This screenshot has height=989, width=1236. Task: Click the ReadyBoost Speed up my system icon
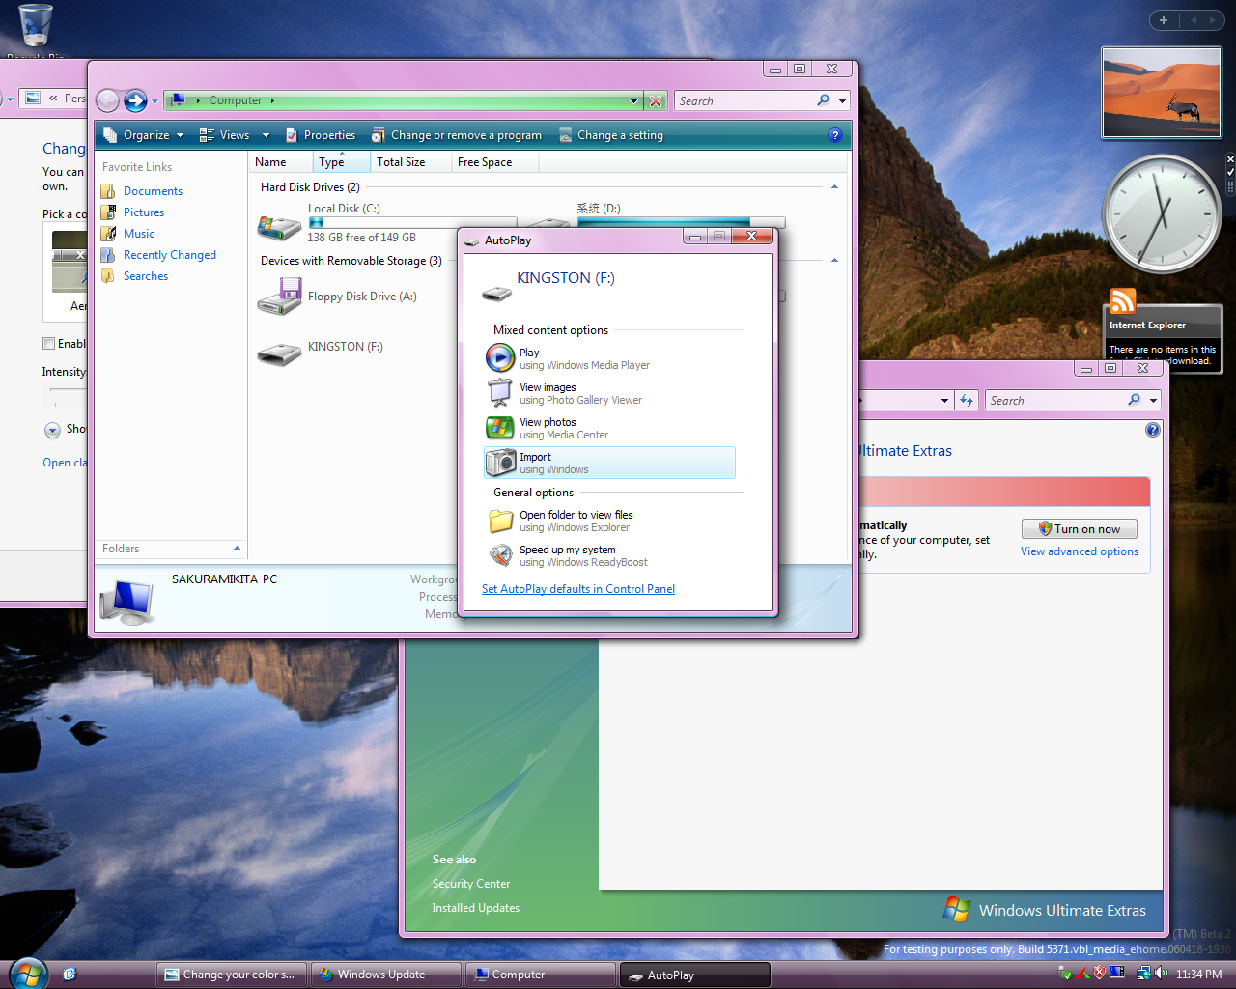pos(500,555)
